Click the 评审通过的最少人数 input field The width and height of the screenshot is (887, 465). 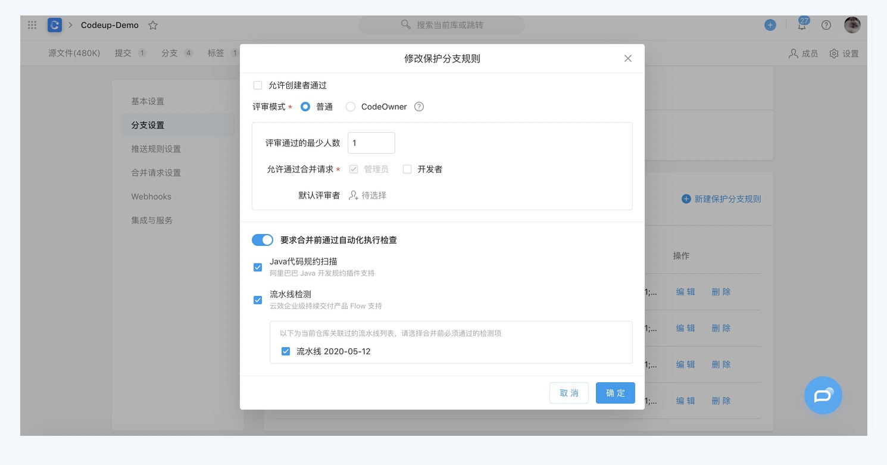[371, 143]
